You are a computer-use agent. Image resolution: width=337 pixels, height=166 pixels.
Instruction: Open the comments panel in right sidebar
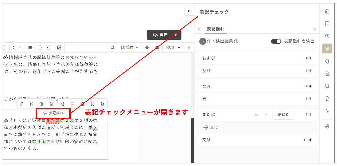tap(327, 24)
